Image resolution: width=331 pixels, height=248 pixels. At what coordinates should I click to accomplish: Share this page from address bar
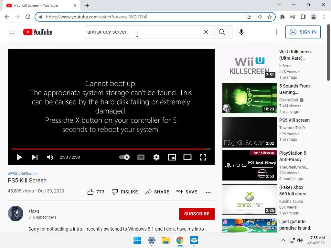(x=259, y=17)
